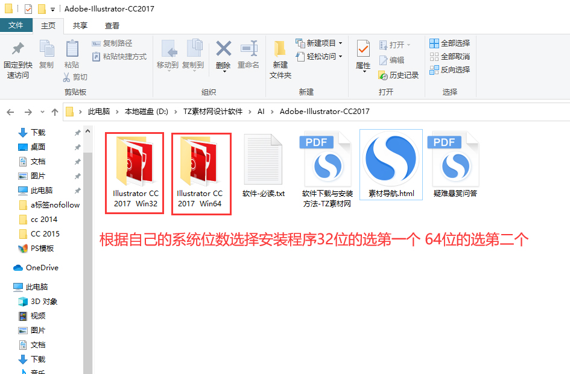Open the Quick Access Toolbar customize dropdown
The width and height of the screenshot is (570, 374).
[x=52, y=10]
